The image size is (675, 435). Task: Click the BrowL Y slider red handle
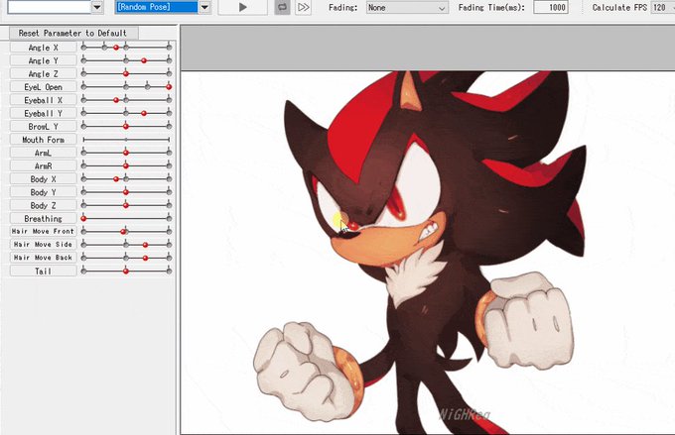[126, 127]
